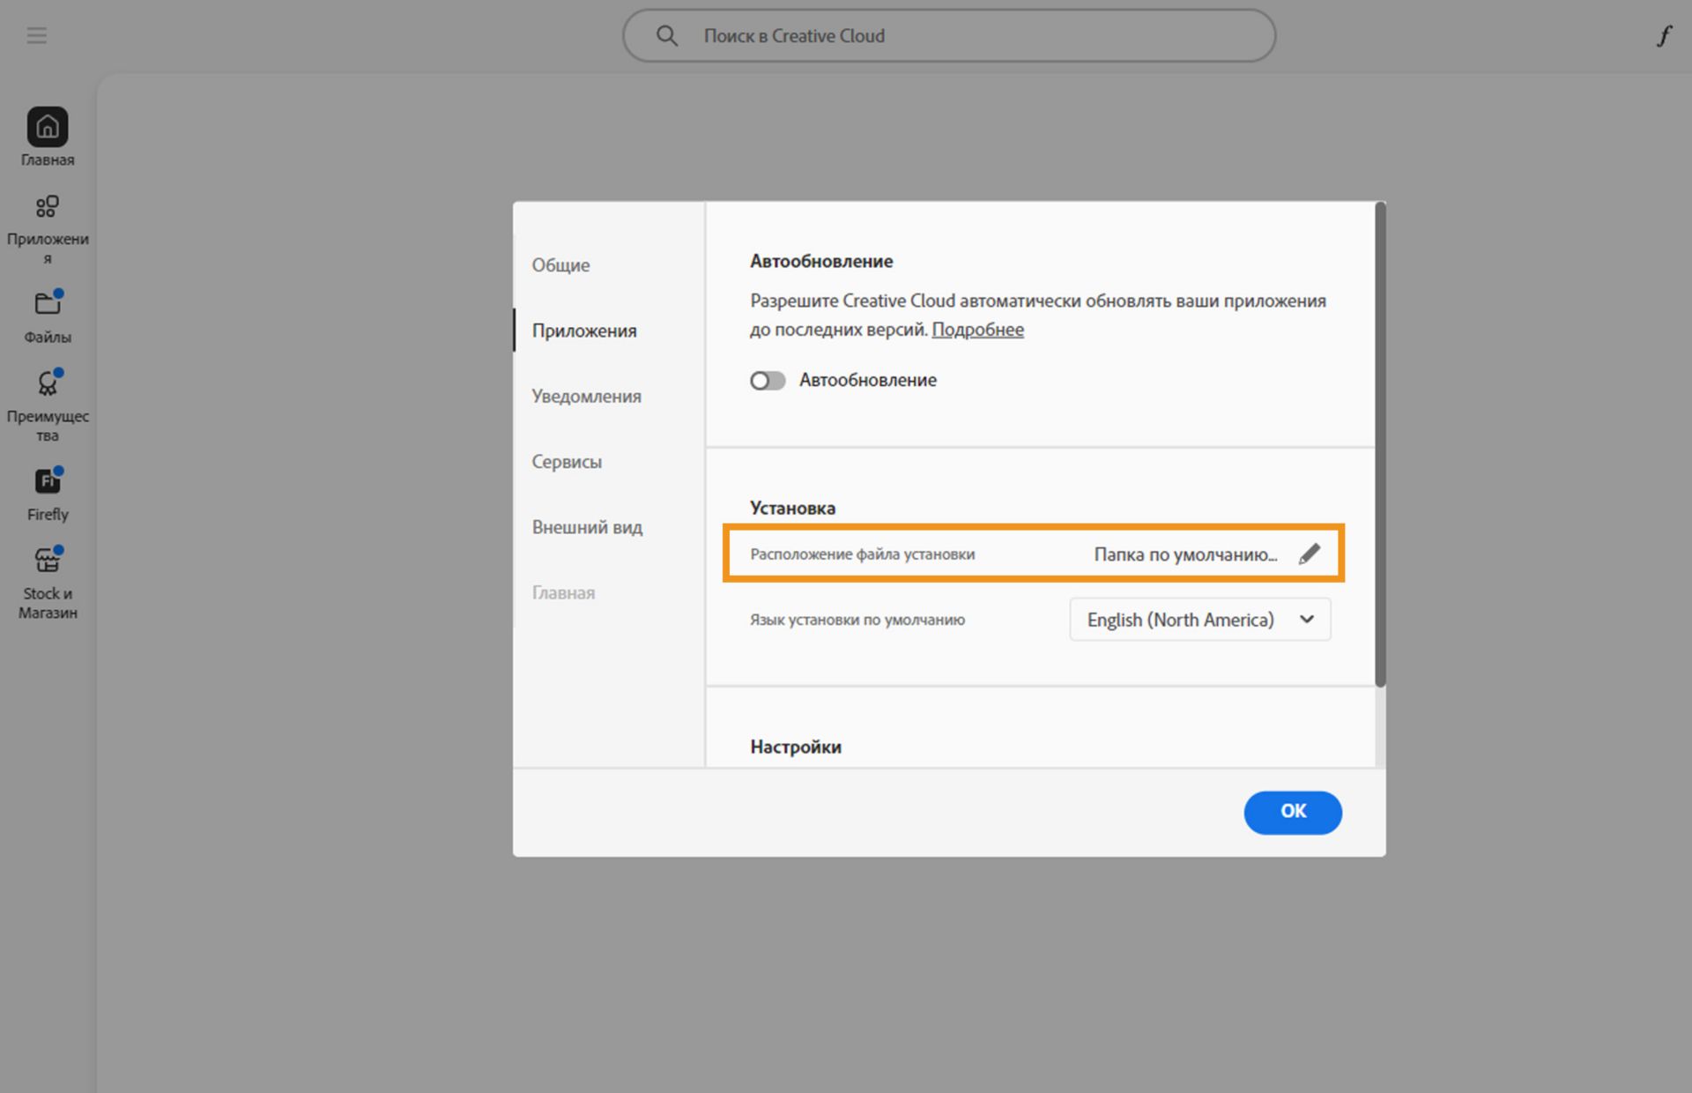The image size is (1692, 1093).
Task: Open Приложения apps sidebar icon
Action: click(x=48, y=207)
